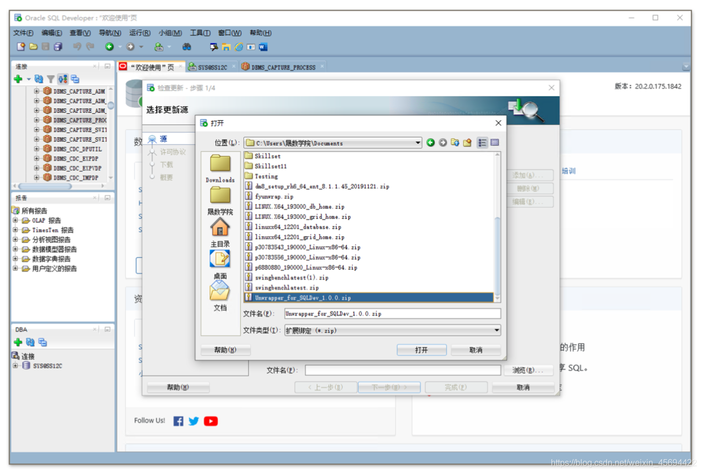The width and height of the screenshot is (702, 473).
Task: Create new folder in Open dialog
Action: (x=467, y=143)
